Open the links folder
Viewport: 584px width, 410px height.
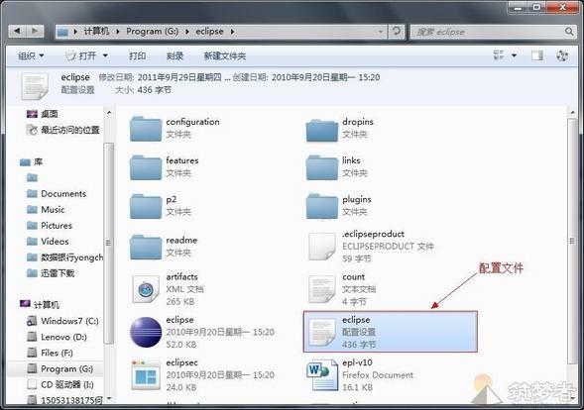coord(337,166)
